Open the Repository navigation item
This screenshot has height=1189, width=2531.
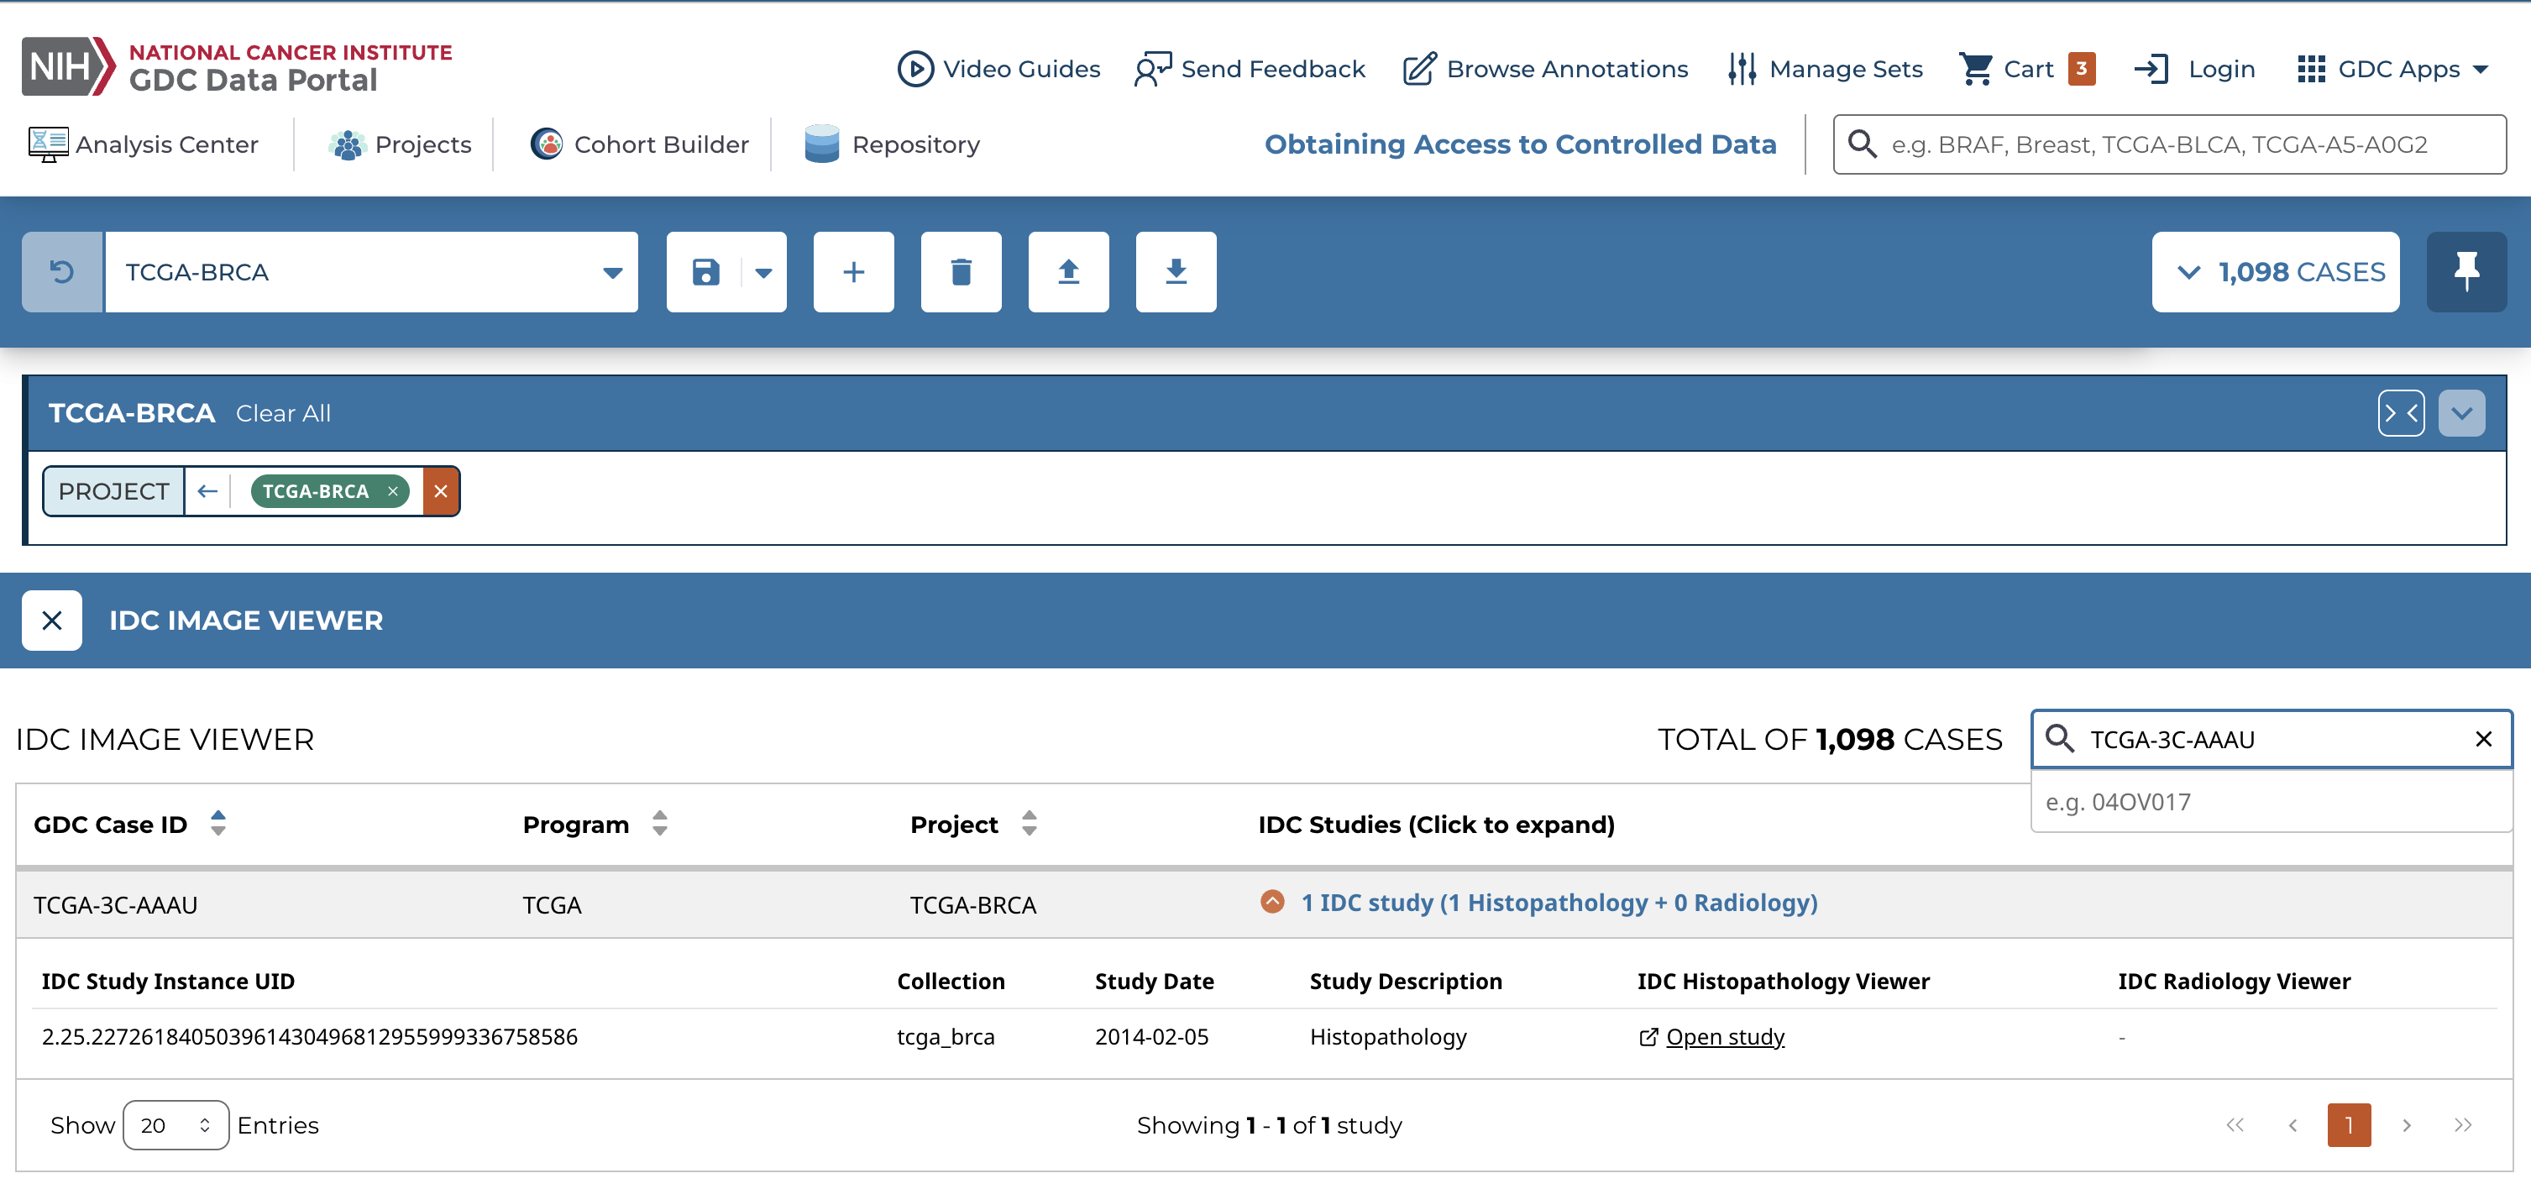891,144
